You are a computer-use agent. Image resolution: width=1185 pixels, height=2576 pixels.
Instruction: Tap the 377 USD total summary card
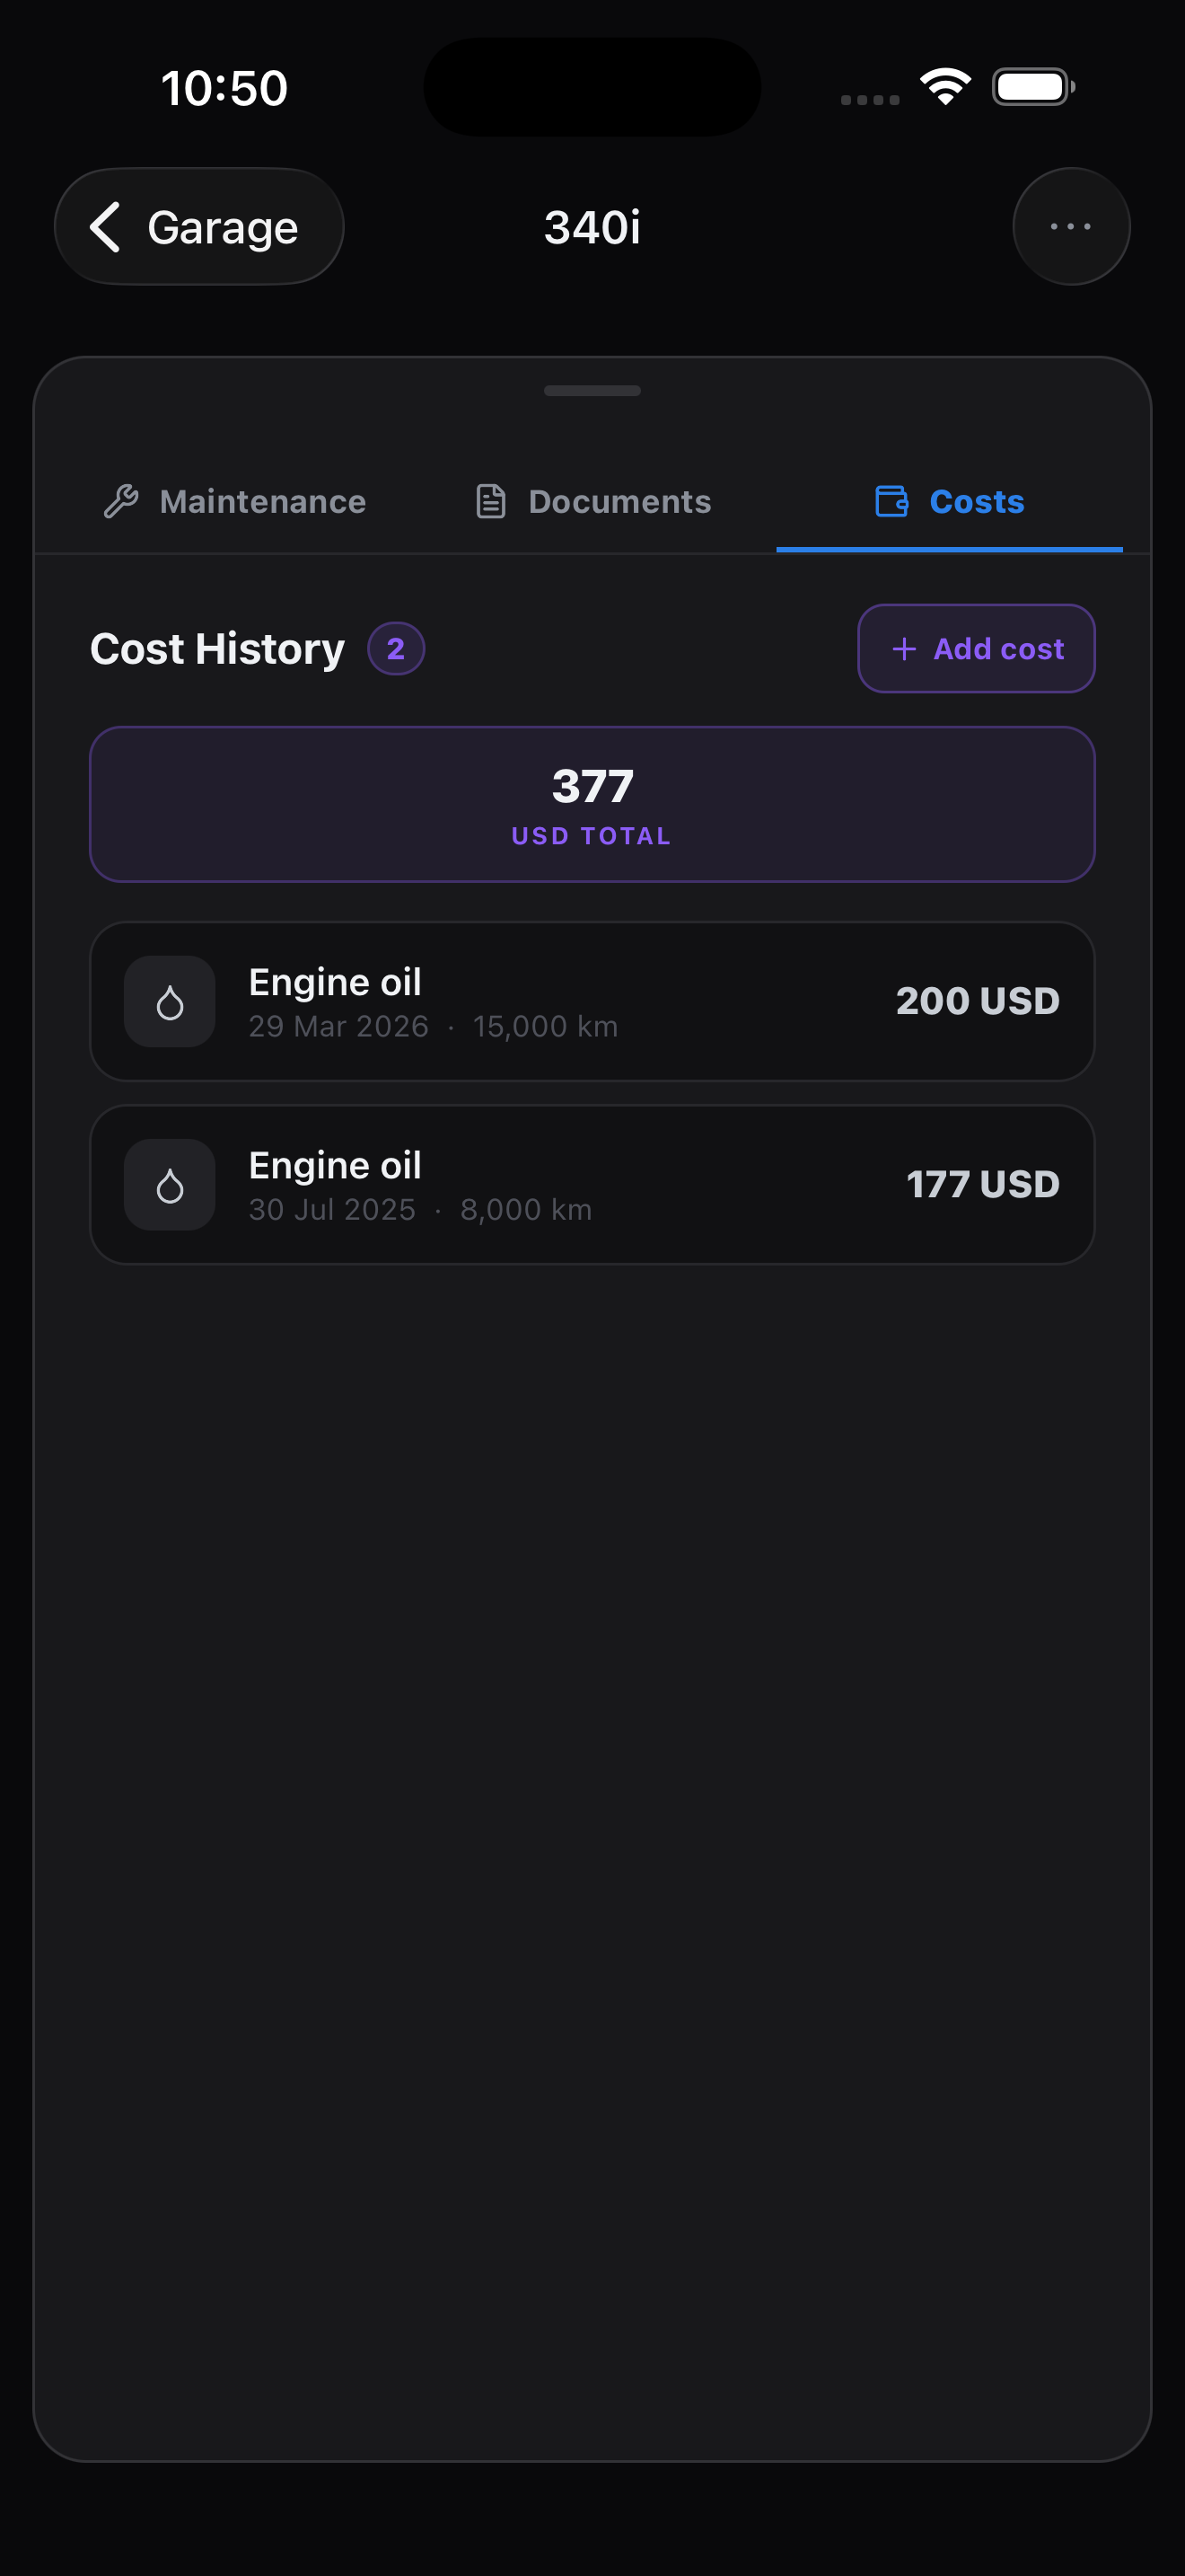pos(592,805)
